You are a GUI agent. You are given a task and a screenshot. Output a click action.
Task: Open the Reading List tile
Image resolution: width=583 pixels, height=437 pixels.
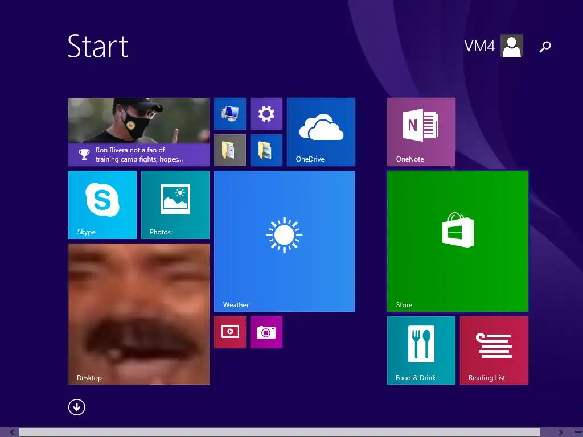click(494, 351)
